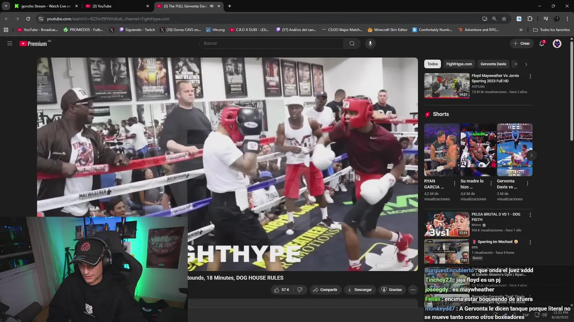
Task: Open more actions ellipsis under video
Action: pos(413,290)
